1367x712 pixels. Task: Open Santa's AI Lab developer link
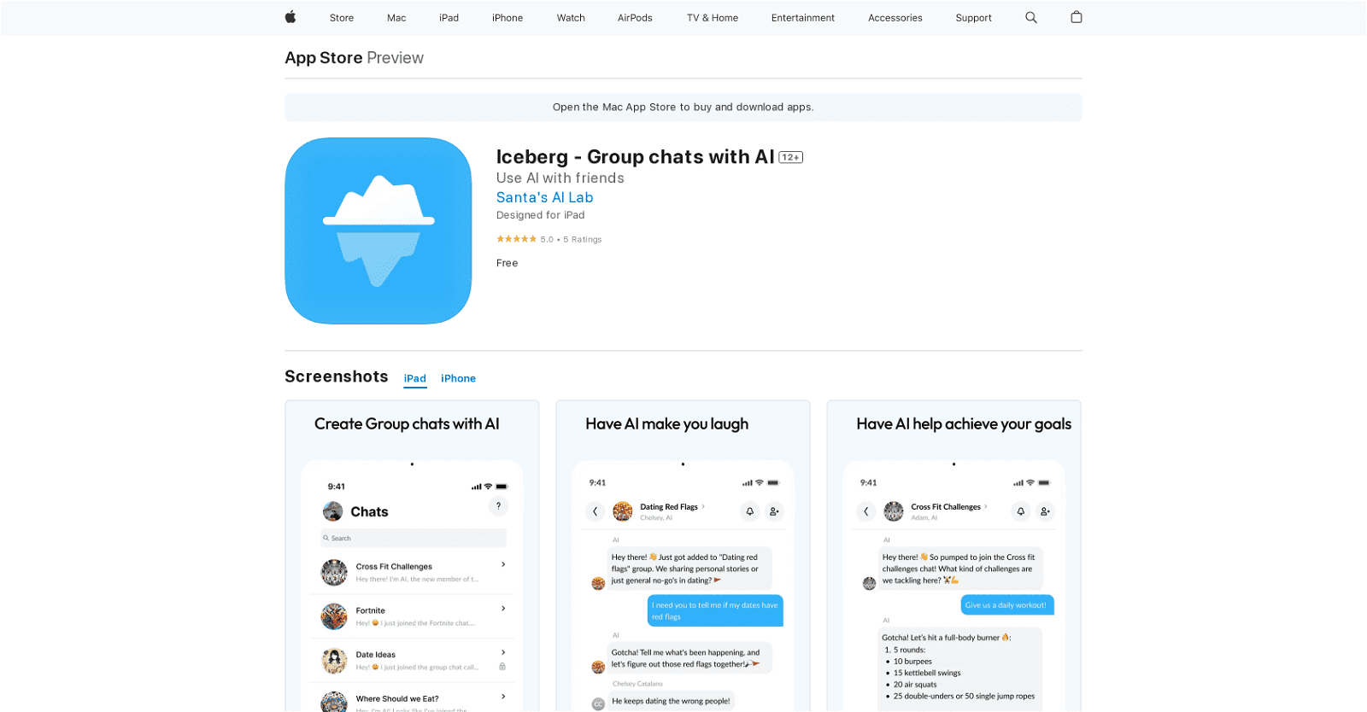tap(544, 197)
